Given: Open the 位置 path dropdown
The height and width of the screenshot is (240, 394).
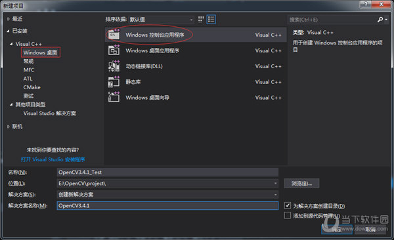Looking at the screenshot, I should [x=276, y=183].
